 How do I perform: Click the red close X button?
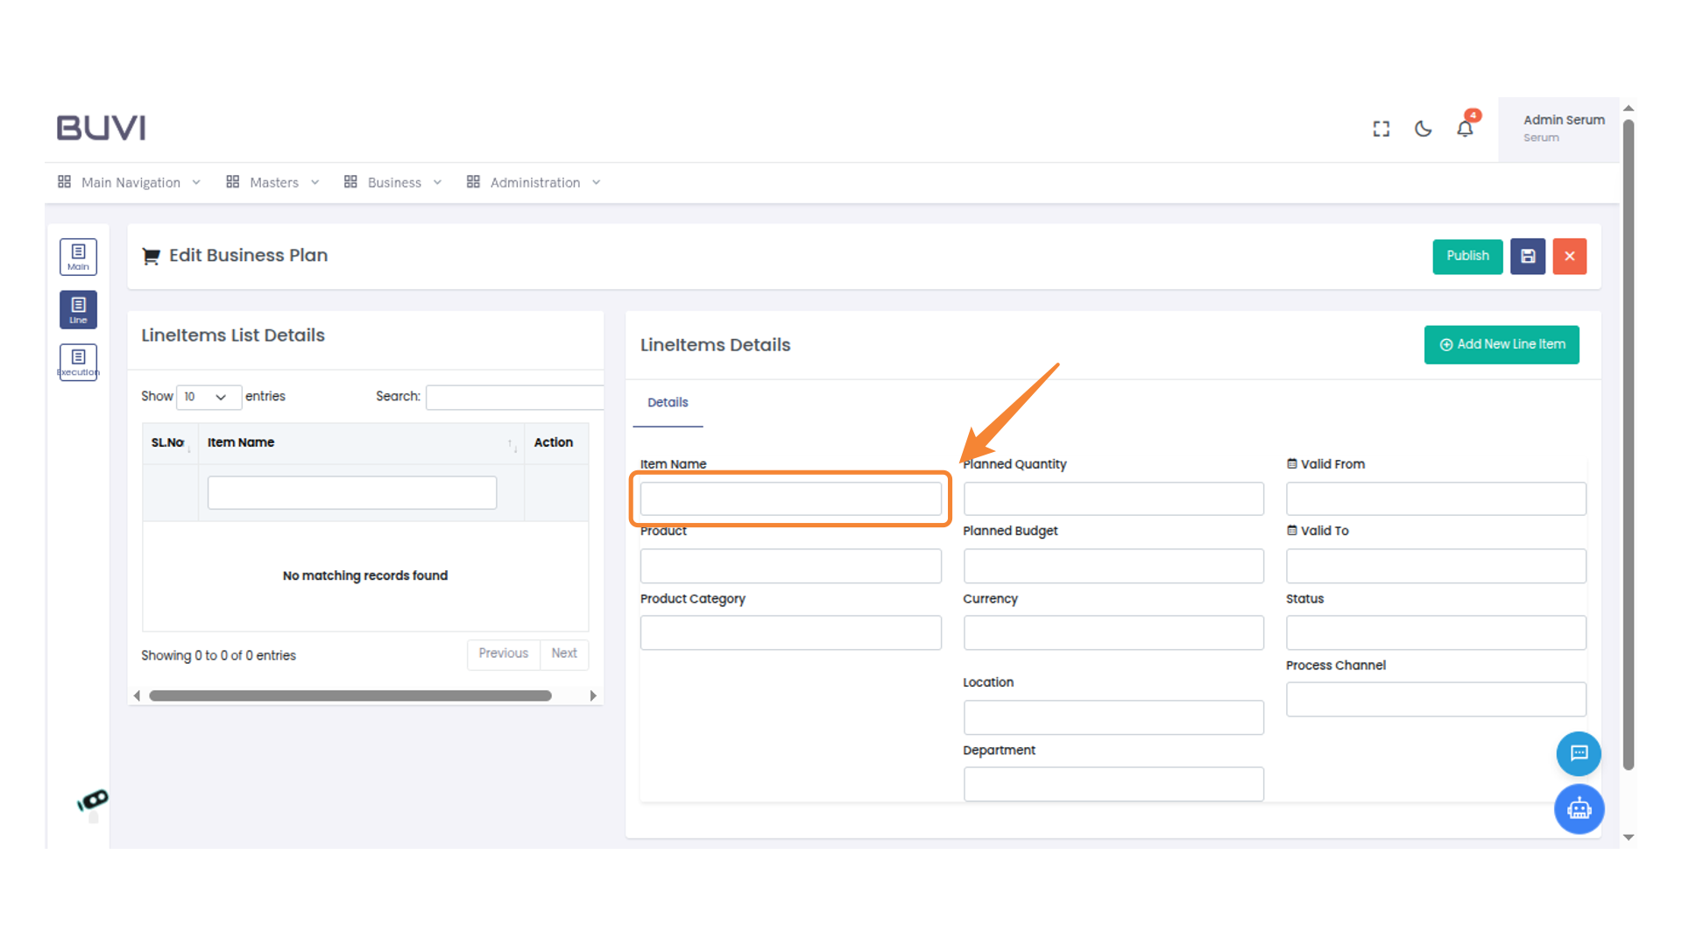point(1569,256)
